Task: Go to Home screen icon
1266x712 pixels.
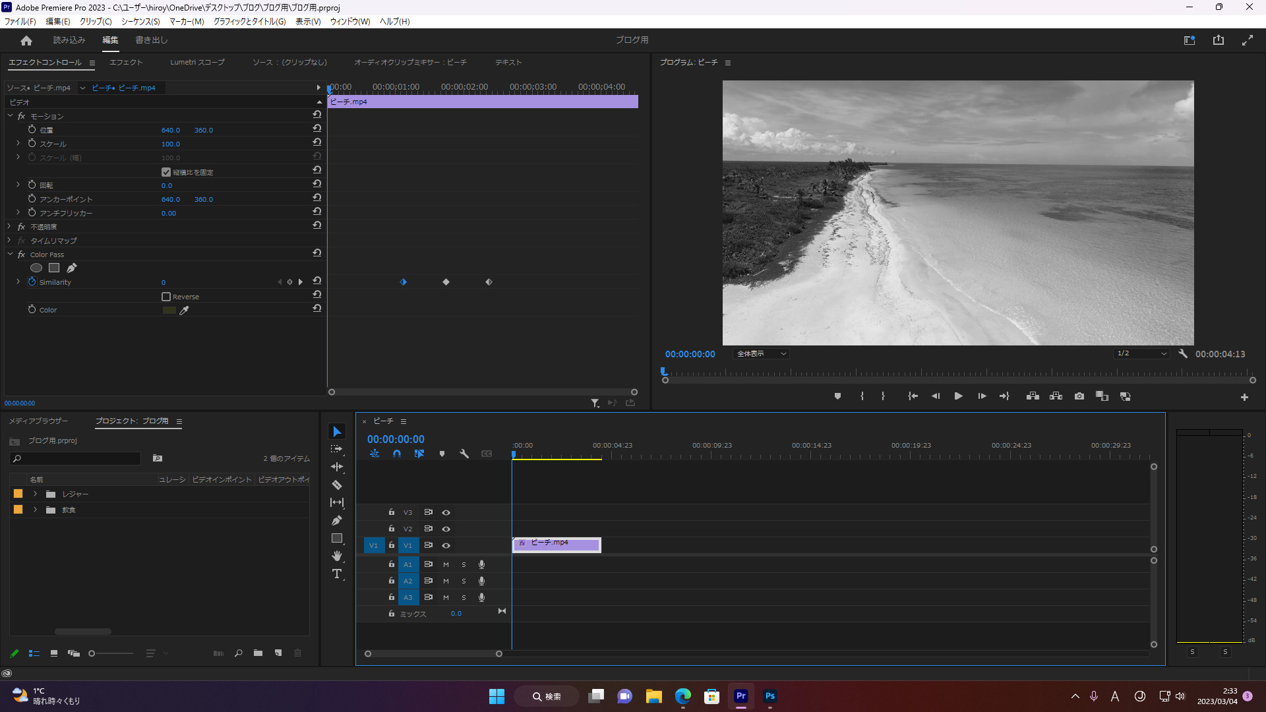Action: [x=26, y=40]
